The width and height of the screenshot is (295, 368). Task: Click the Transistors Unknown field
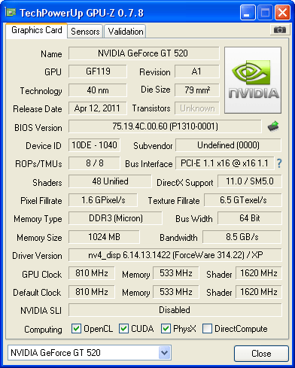click(x=197, y=108)
